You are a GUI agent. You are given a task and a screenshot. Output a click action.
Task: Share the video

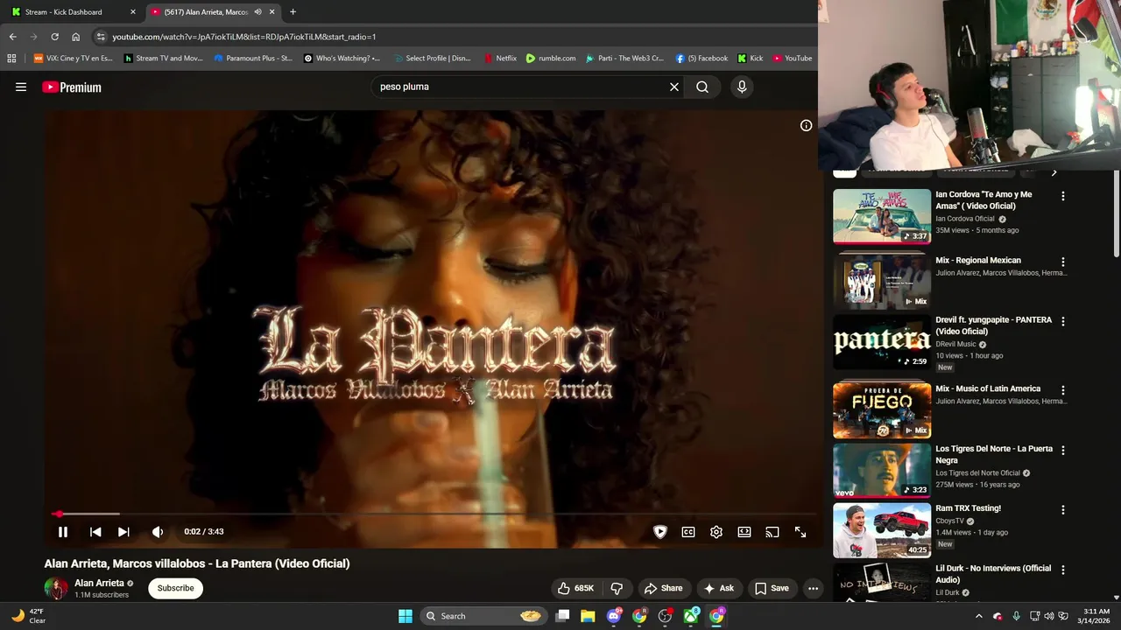pos(664,588)
